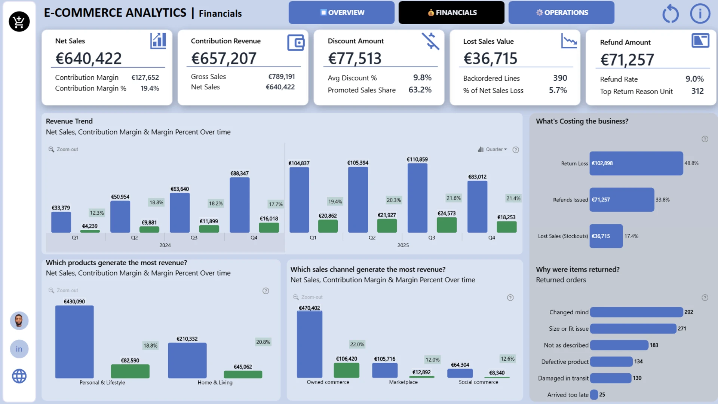The height and width of the screenshot is (404, 718).
Task: Click Zoom-out on sales channel chart
Action: [308, 297]
